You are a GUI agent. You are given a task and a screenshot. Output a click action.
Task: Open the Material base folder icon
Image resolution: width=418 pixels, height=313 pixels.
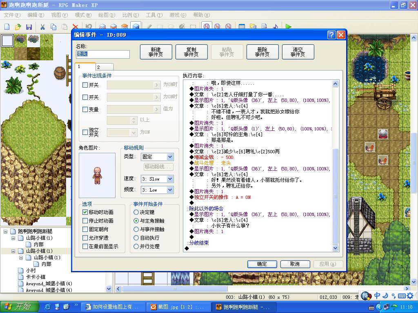pos(253,26)
